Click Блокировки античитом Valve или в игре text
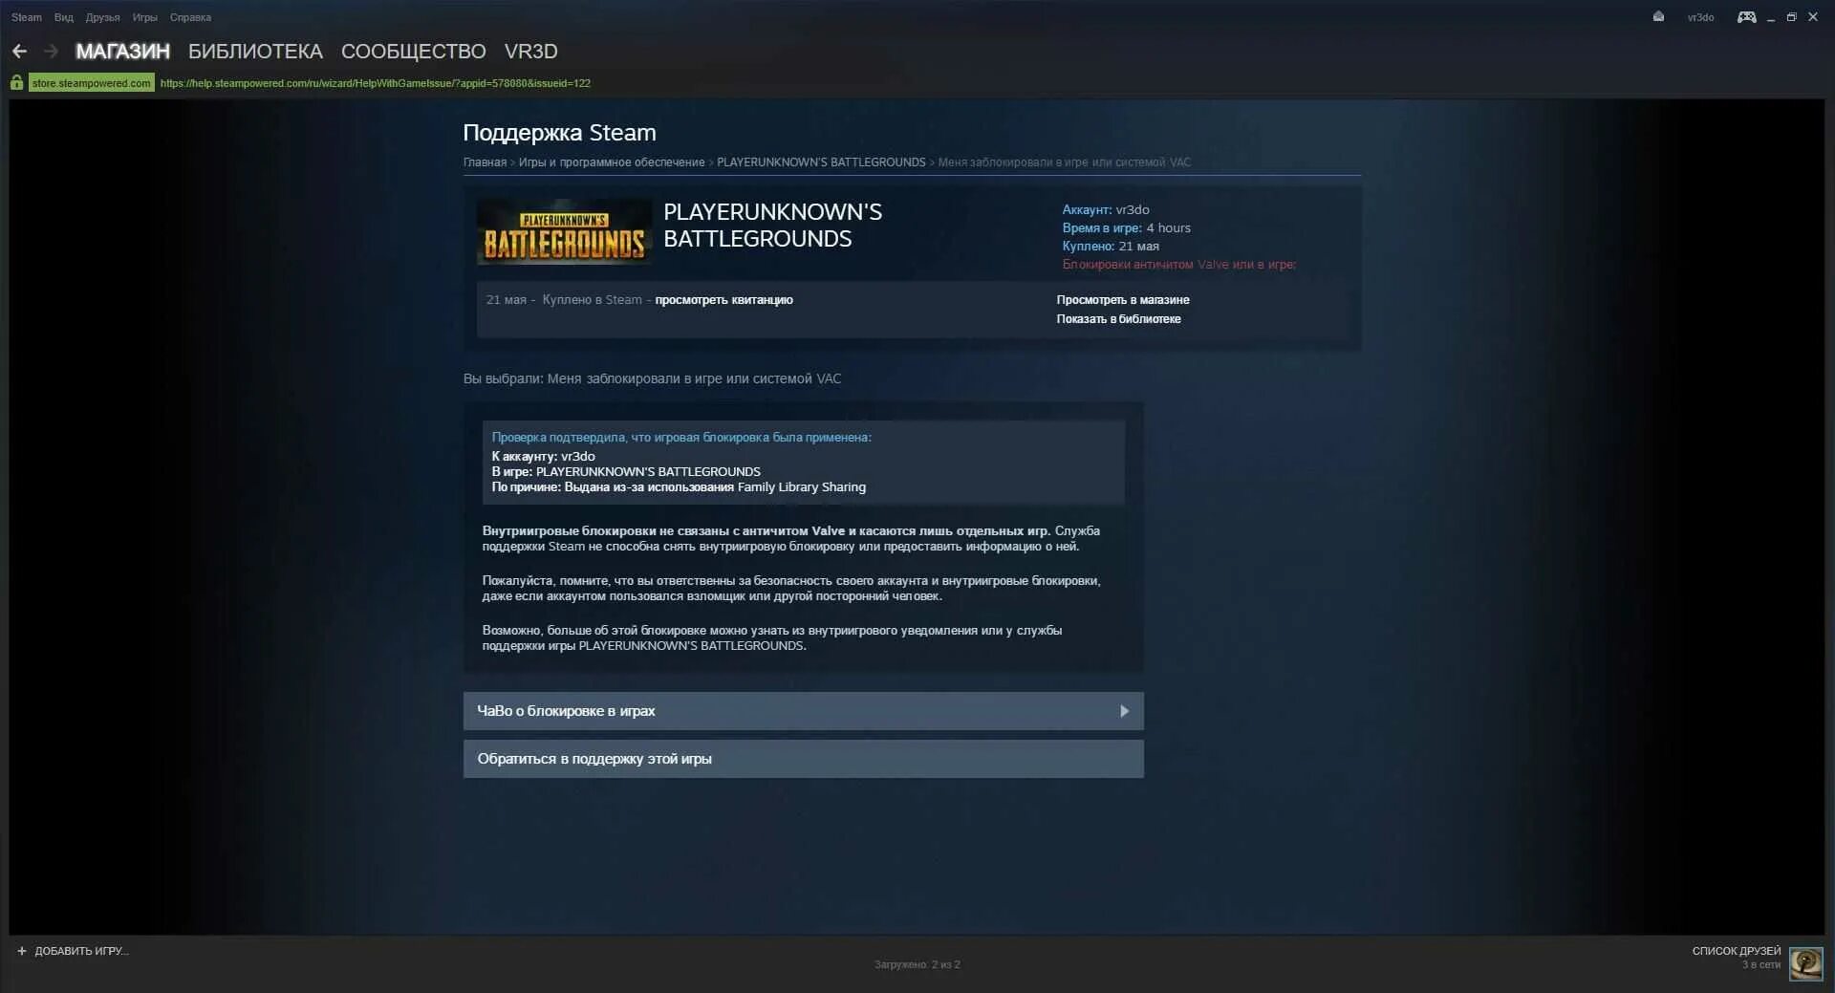This screenshot has height=993, width=1835. 1178,265
